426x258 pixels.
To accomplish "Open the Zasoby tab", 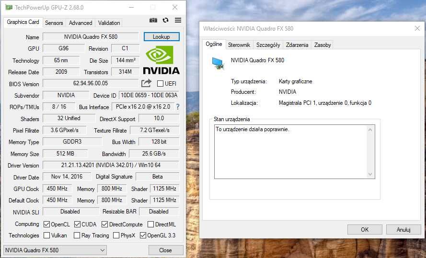I will (x=322, y=45).
